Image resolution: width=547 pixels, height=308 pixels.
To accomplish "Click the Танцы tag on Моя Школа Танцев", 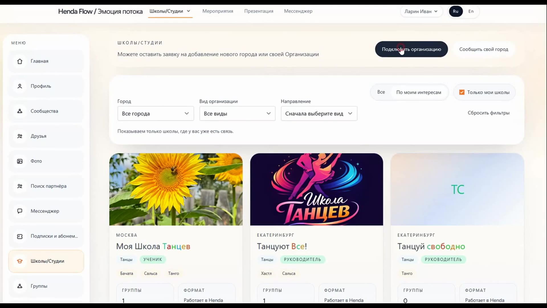I will tap(126, 260).
